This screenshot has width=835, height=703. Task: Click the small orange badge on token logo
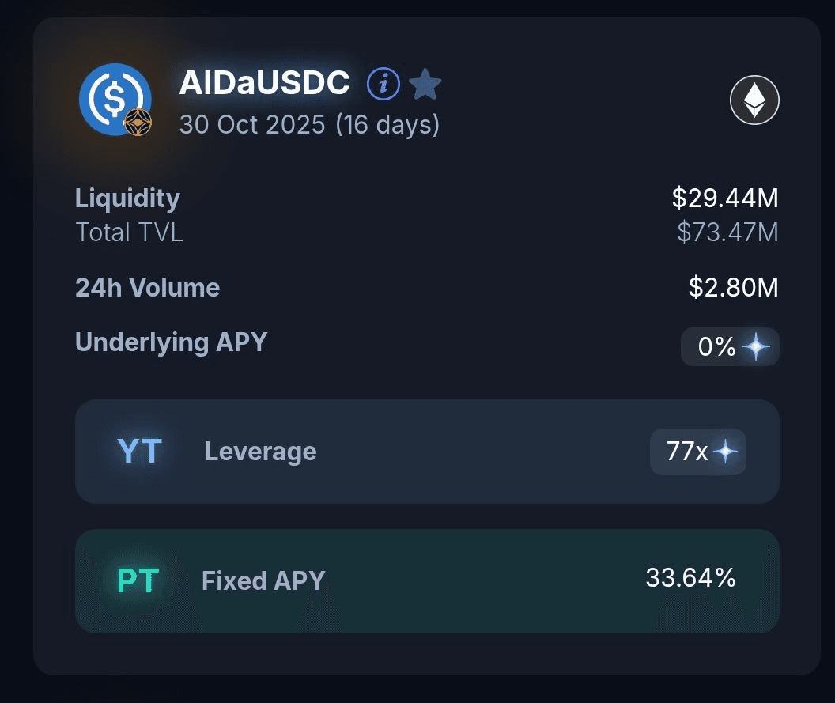(138, 123)
